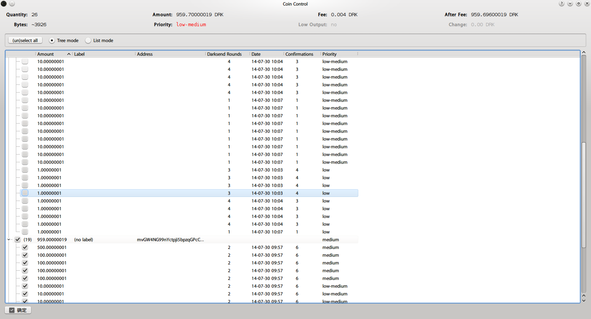The width and height of the screenshot is (591, 319).
Task: Click the 500.00000001 amount cell
Action: tap(52, 247)
